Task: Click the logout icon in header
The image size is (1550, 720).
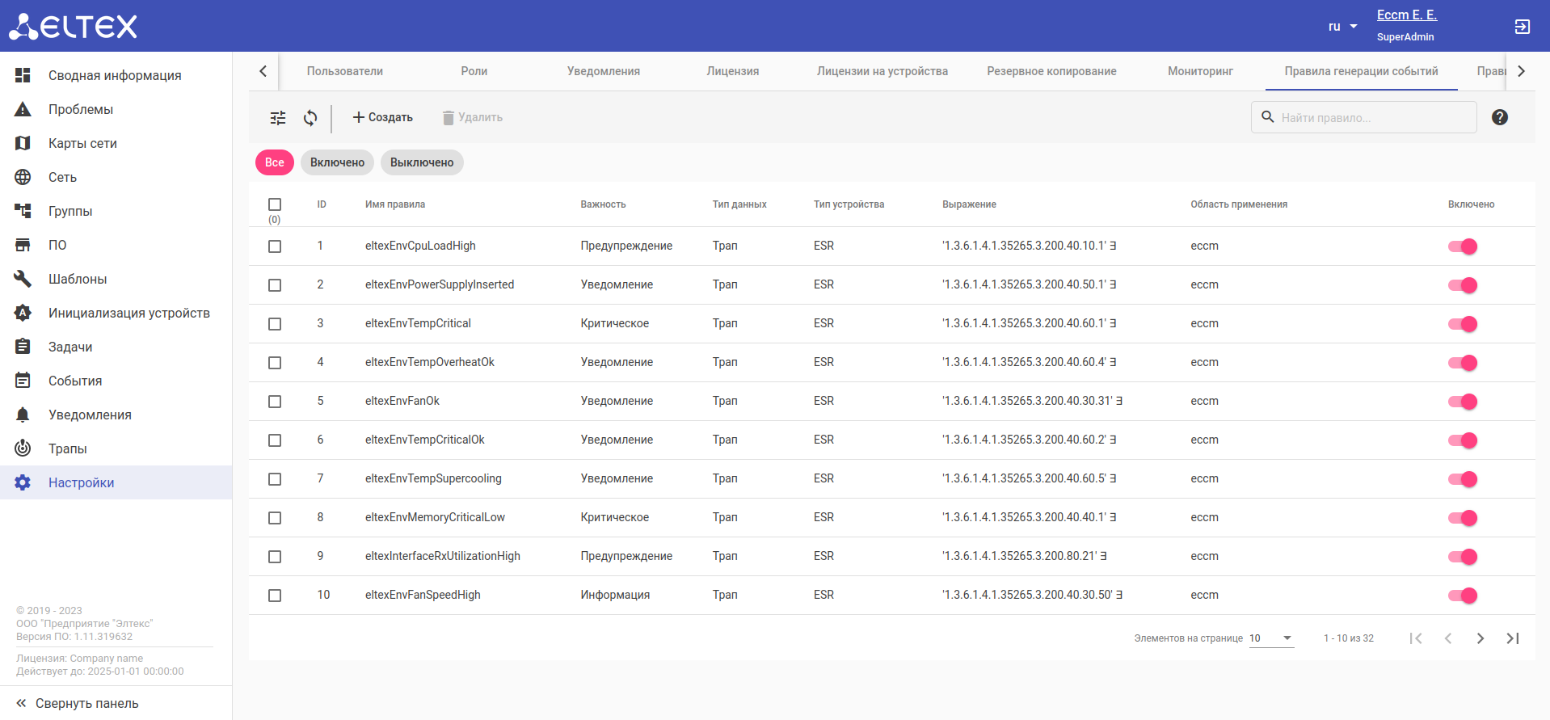Action: click(x=1522, y=27)
